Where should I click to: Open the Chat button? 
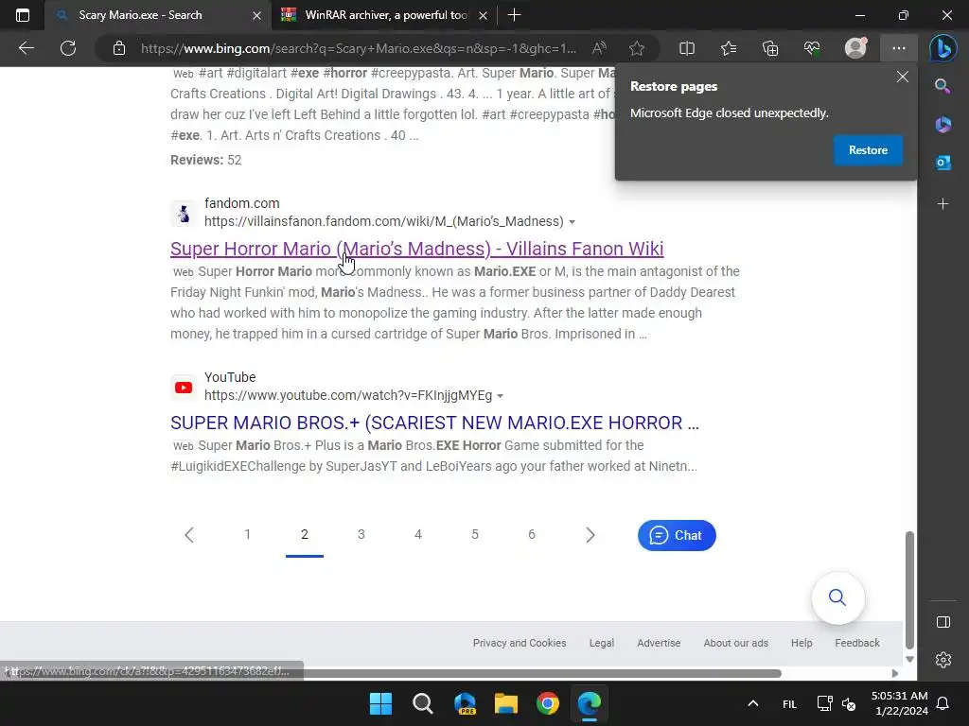click(x=677, y=535)
